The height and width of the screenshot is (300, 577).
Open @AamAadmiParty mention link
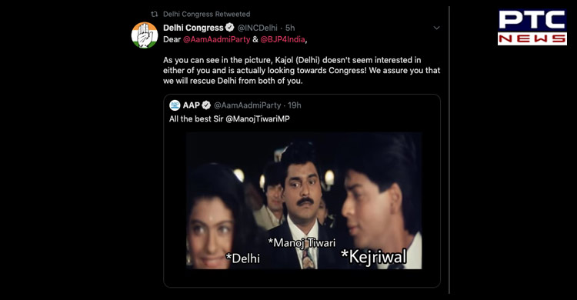pos(216,39)
